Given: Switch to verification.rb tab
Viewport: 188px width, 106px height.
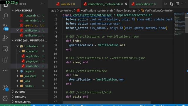Looking at the screenshot, I should pos(144,4).
